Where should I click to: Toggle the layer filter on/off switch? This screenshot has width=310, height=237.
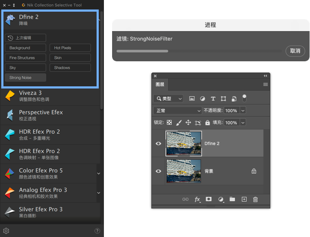[244, 98]
